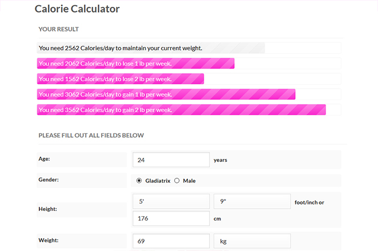
Task: Click the weight value field showing 69
Action: coord(171,241)
